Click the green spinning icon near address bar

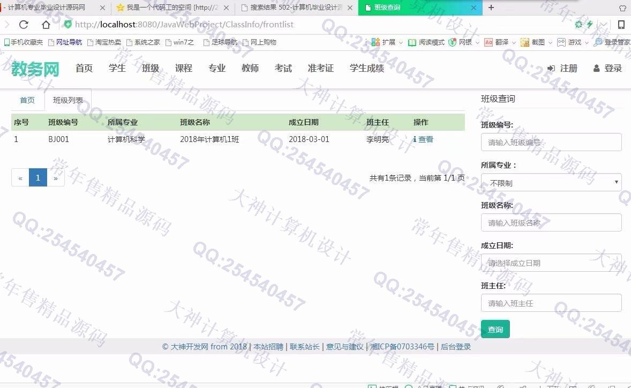pyautogui.click(x=579, y=25)
